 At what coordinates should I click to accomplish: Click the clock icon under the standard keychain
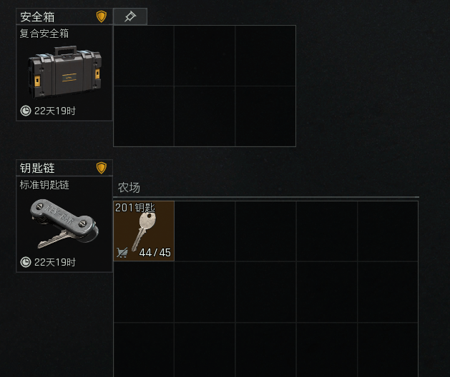point(26,262)
